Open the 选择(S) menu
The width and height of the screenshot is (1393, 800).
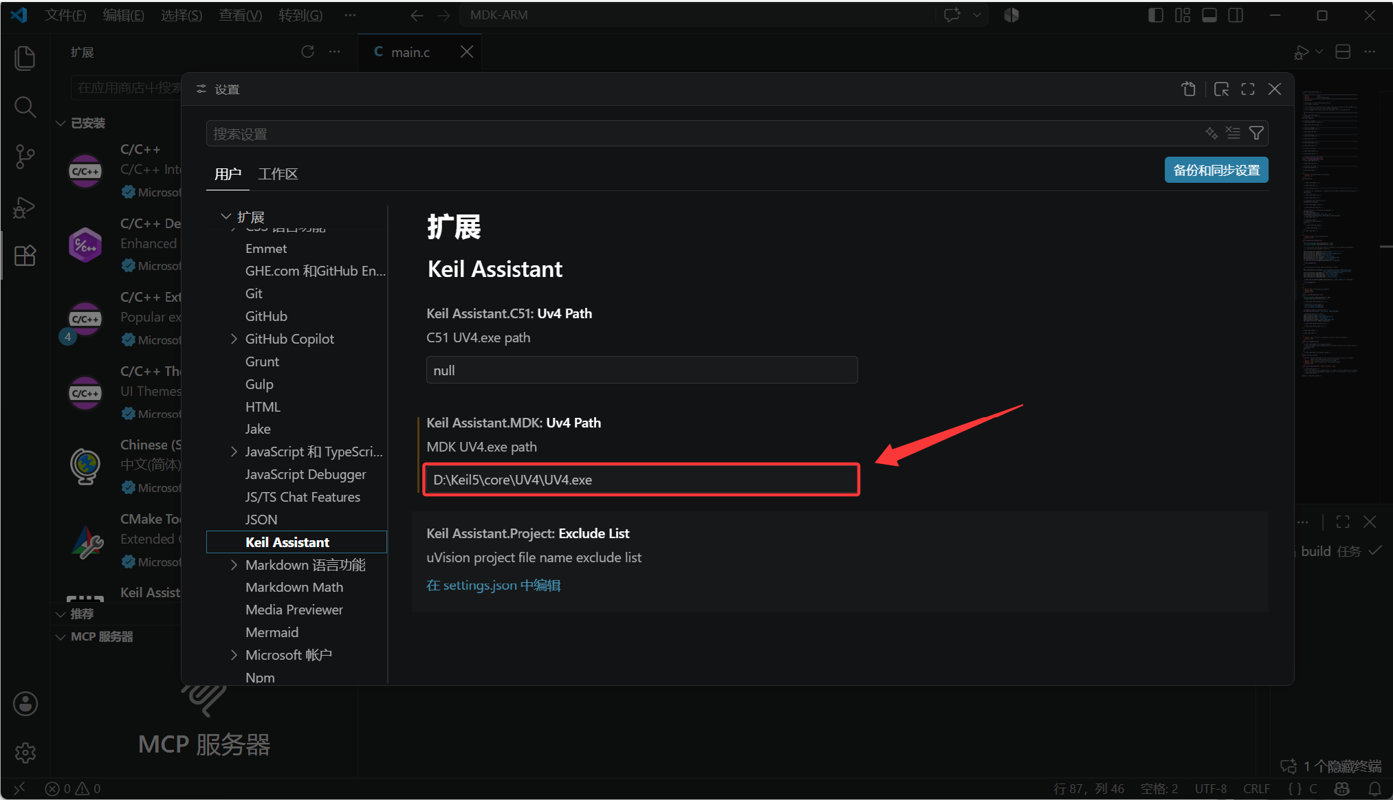182,15
